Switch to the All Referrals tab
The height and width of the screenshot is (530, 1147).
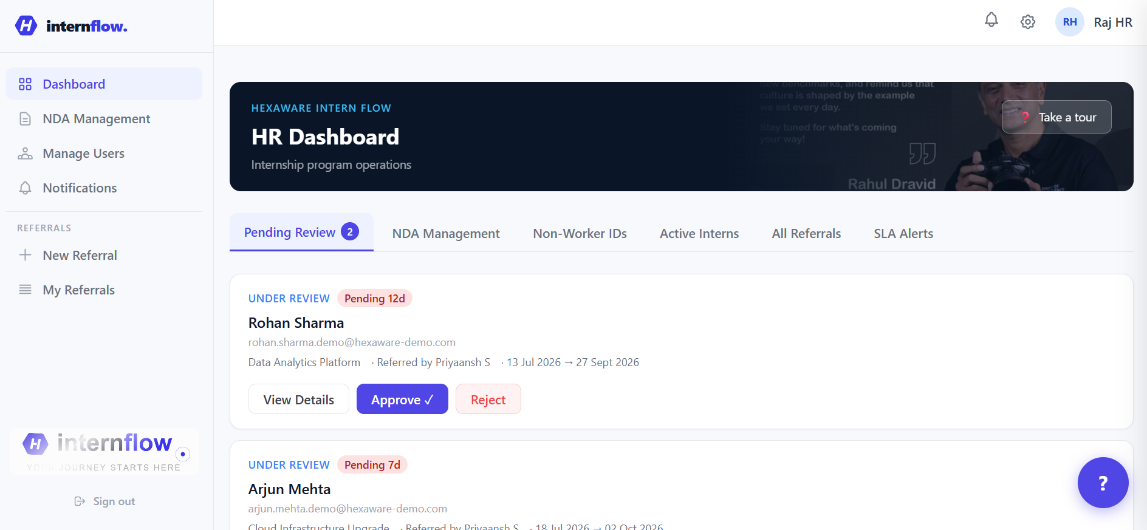tap(806, 233)
